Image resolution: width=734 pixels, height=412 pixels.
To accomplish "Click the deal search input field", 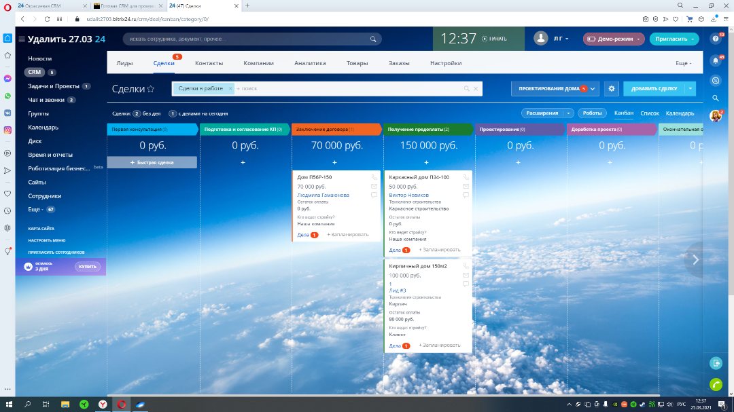I will 347,88.
